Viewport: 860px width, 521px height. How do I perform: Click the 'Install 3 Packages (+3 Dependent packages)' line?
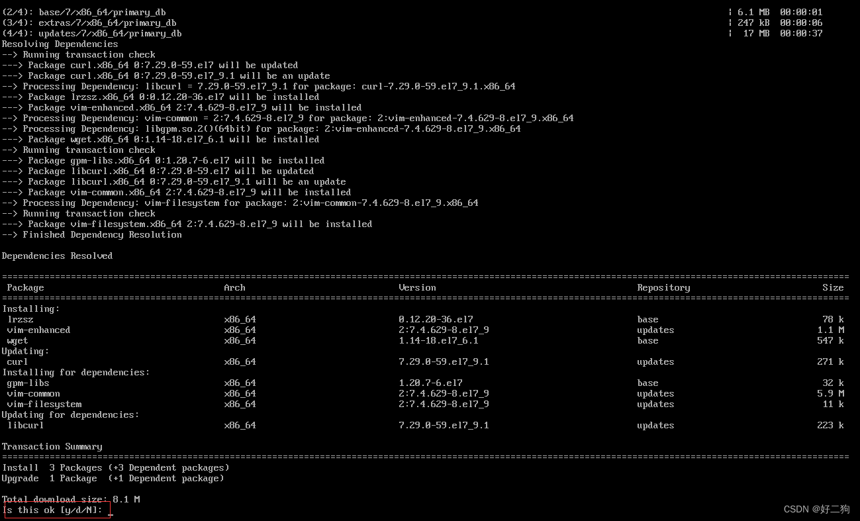point(115,468)
